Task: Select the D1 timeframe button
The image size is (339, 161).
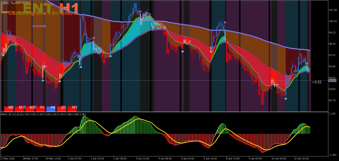Action: click(61, 108)
